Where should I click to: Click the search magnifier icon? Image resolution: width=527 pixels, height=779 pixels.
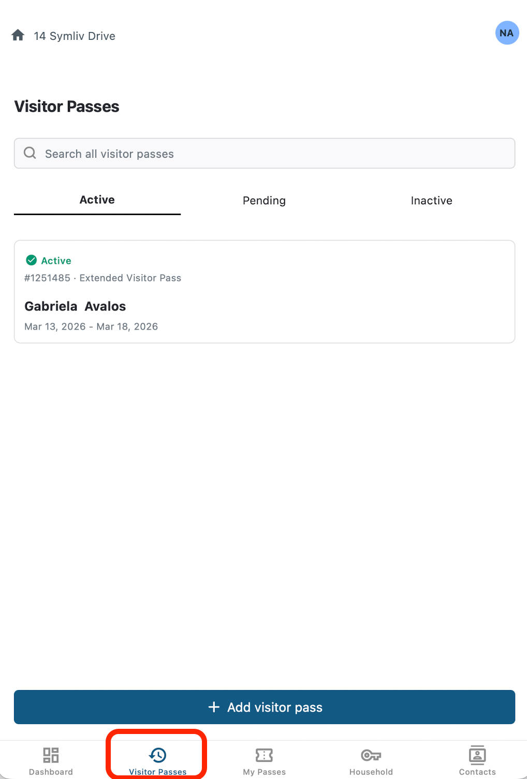pos(30,153)
